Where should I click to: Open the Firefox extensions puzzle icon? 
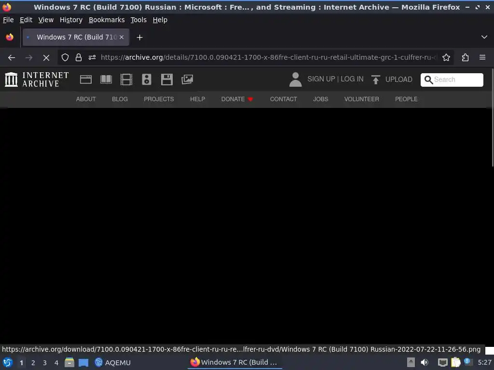(x=465, y=58)
